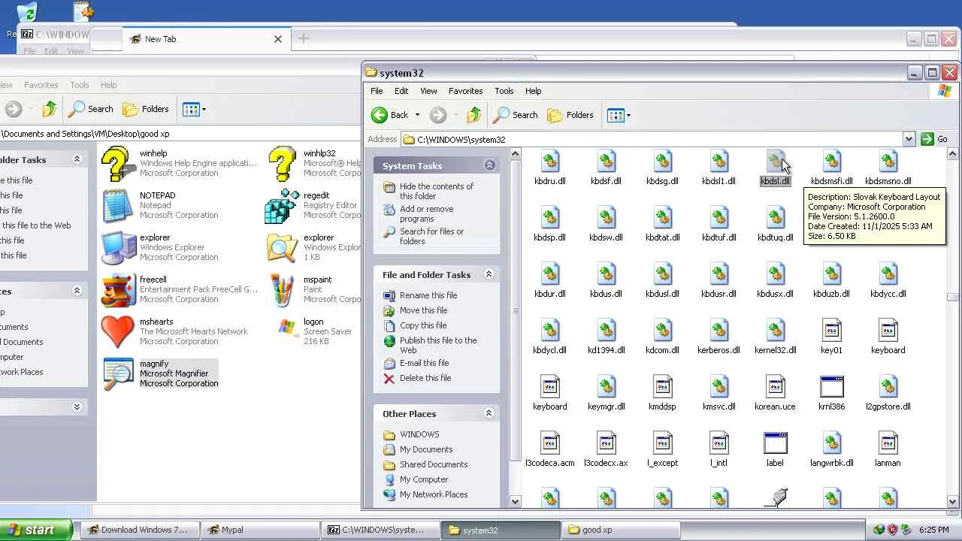Collapse the File and Folder Tasks panel
The height and width of the screenshot is (541, 962).
coord(489,274)
